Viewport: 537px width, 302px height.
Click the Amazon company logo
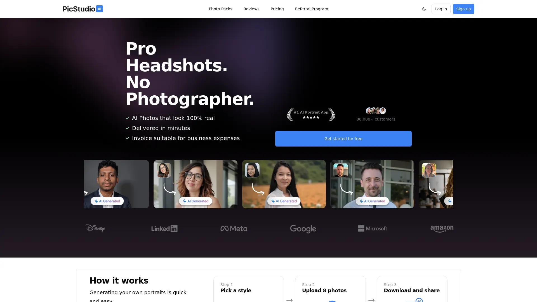coord(442,228)
